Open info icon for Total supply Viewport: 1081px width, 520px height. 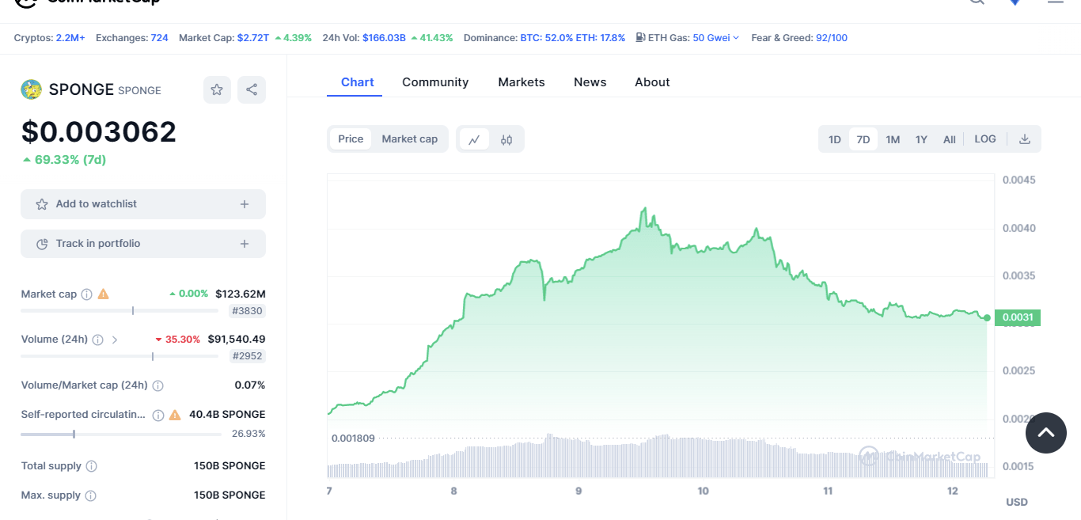pyautogui.click(x=92, y=466)
